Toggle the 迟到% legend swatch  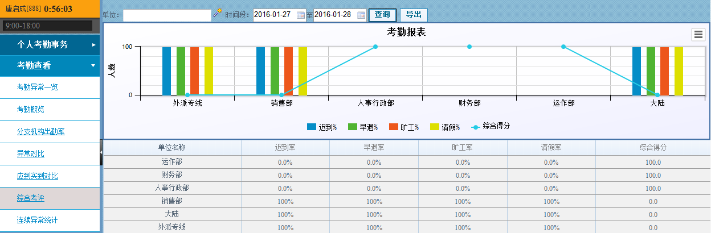(x=312, y=127)
